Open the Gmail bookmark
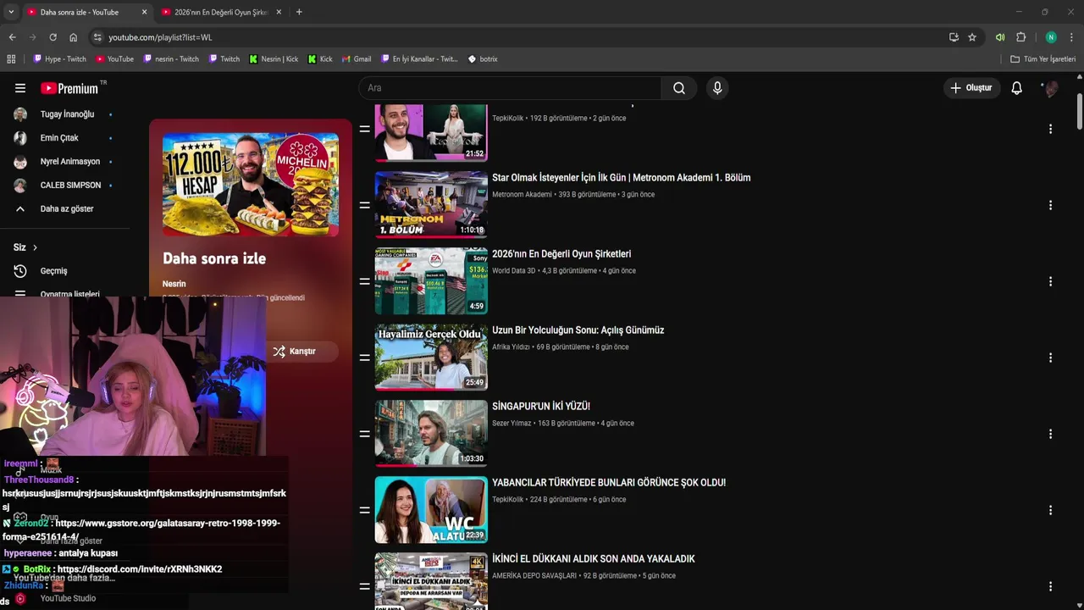The height and width of the screenshot is (610, 1084). pos(357,59)
